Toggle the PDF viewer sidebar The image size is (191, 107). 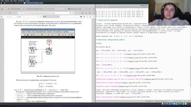(x=2, y=17)
